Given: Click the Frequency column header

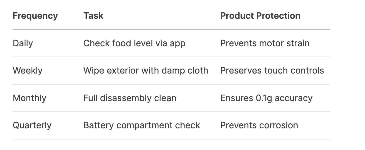Looking at the screenshot, I should [x=35, y=16].
